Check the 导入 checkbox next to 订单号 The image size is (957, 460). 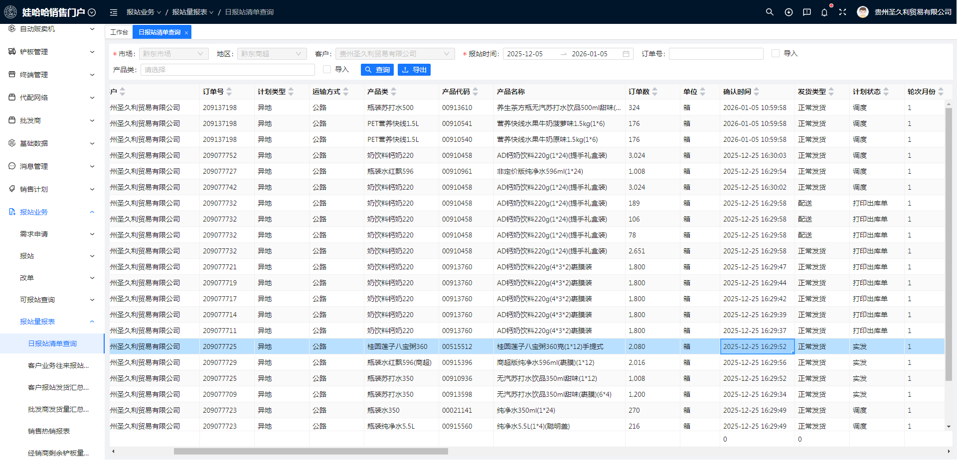(x=776, y=53)
